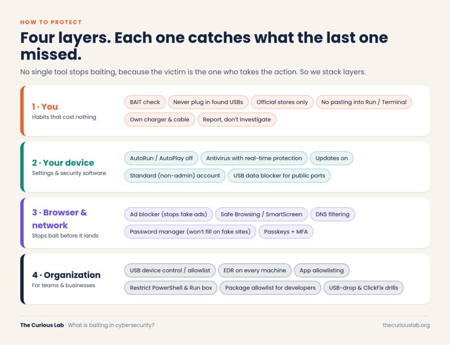The width and height of the screenshot is (450, 345).
Task: Select USB-drop & ClickFix drills tag
Action: pos(363,288)
